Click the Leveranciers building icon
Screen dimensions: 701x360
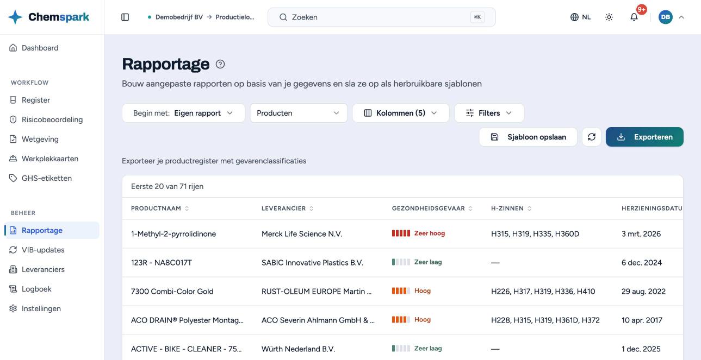pos(14,269)
